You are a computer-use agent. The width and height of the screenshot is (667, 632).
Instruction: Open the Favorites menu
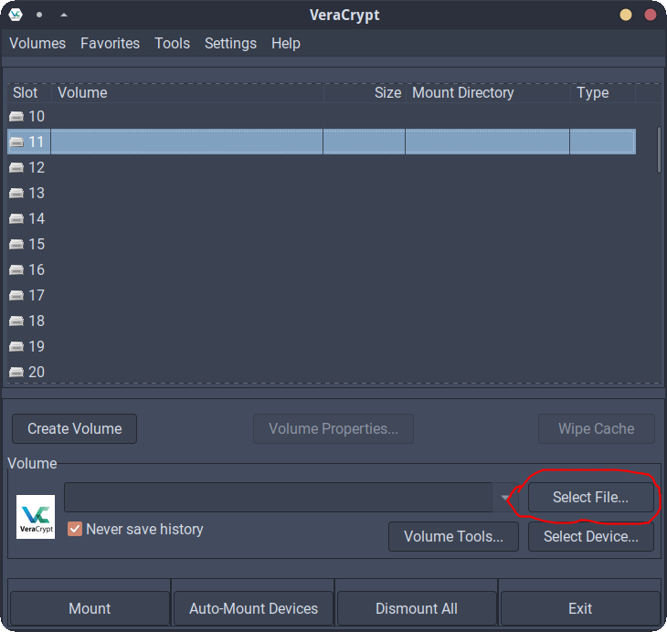(x=111, y=43)
